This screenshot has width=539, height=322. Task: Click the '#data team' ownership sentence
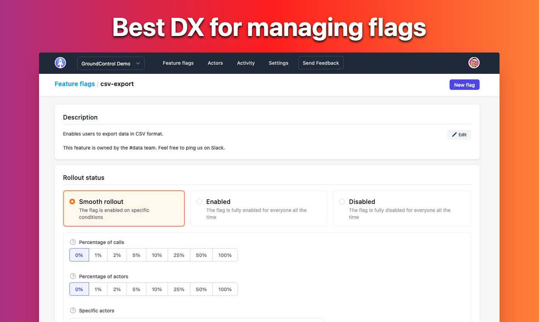point(144,148)
